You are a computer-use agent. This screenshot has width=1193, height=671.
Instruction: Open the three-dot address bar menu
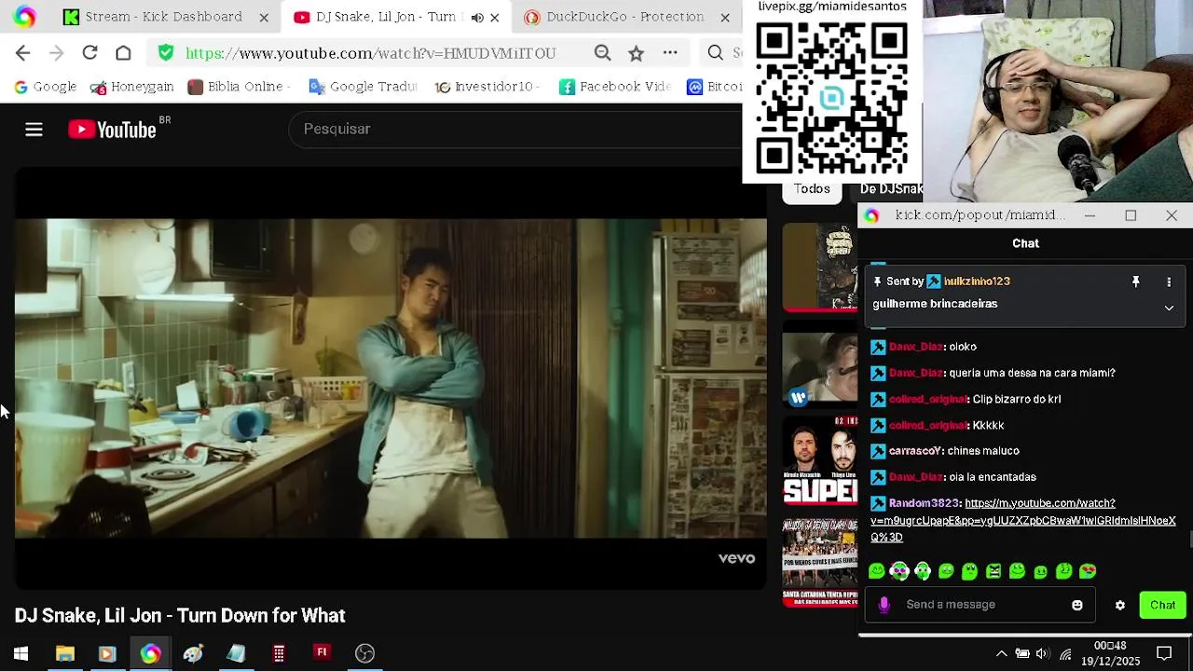pos(670,53)
